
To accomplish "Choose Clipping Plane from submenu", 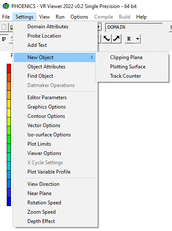I will [132, 57].
